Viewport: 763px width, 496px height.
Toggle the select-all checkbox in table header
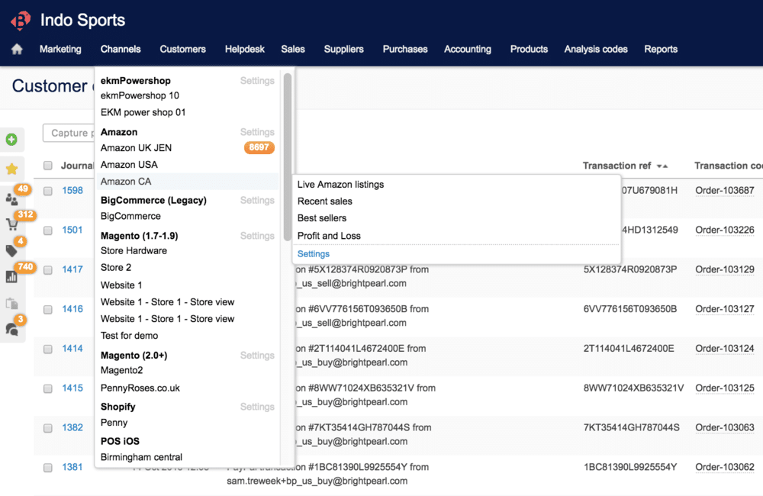(x=48, y=166)
